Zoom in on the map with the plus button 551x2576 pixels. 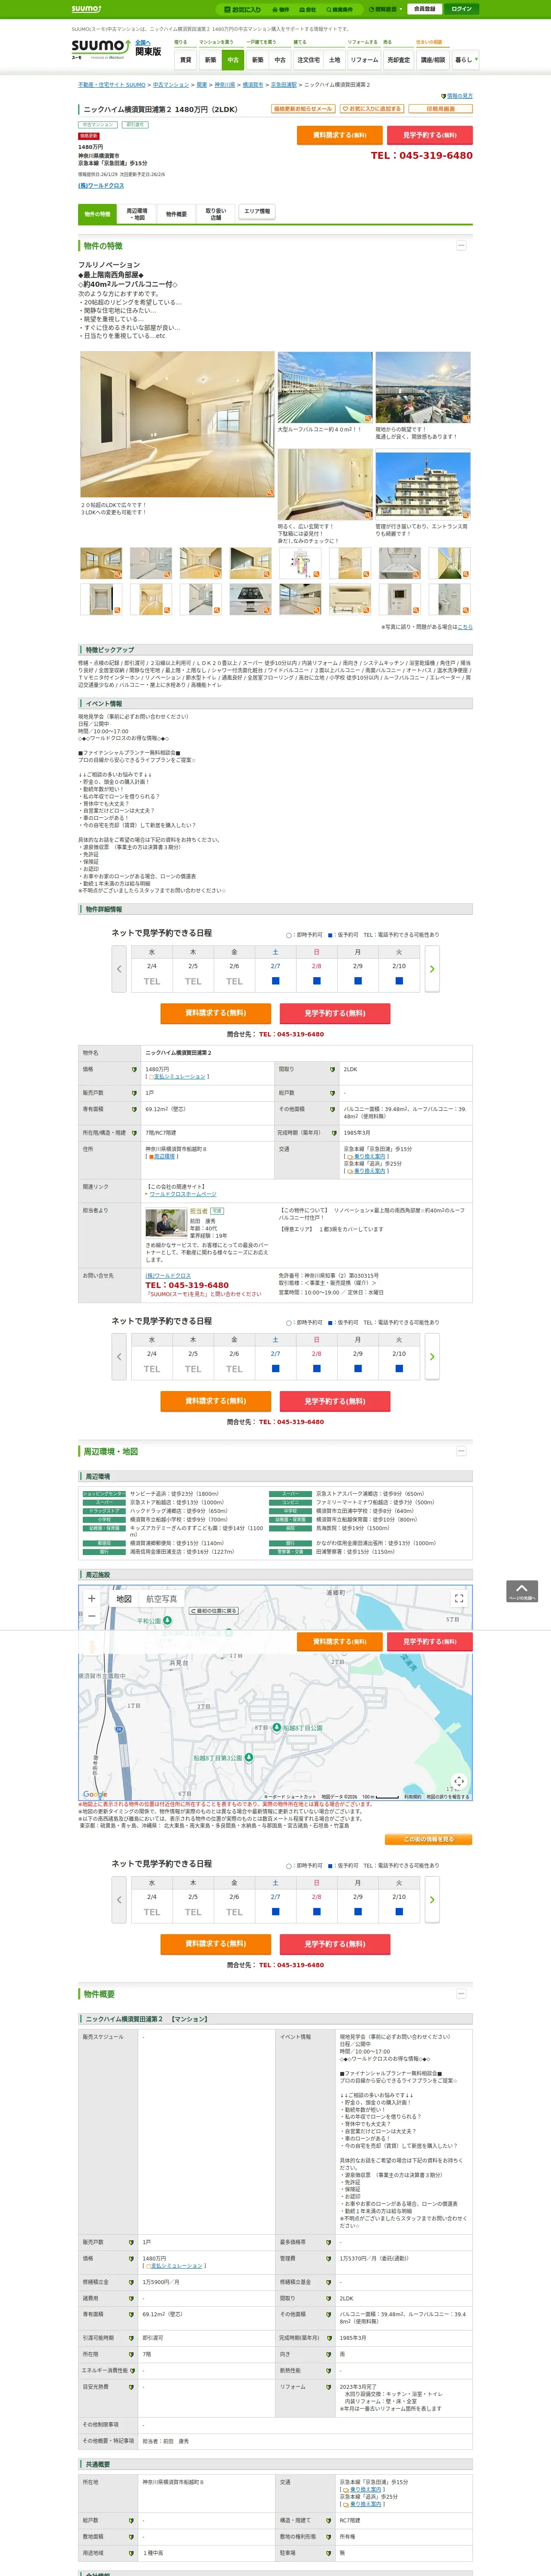click(92, 1598)
